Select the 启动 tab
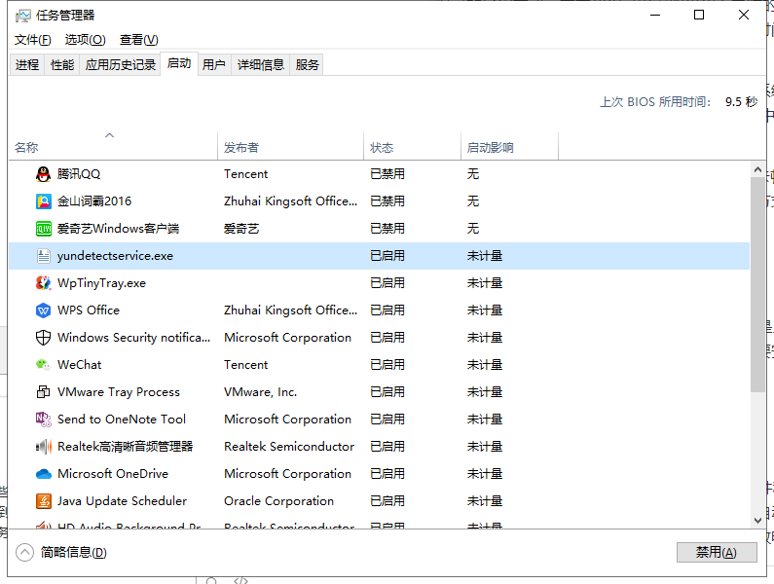This screenshot has height=584, width=774. coord(179,63)
